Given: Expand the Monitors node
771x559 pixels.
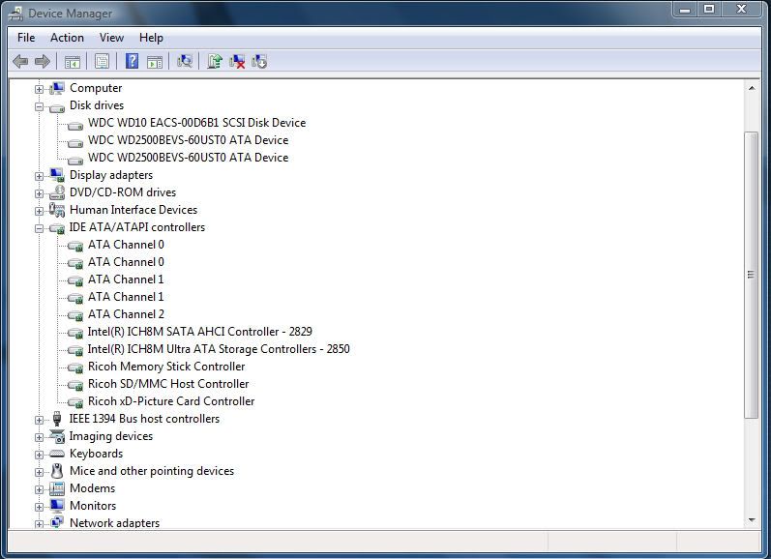Looking at the screenshot, I should 39,507.
